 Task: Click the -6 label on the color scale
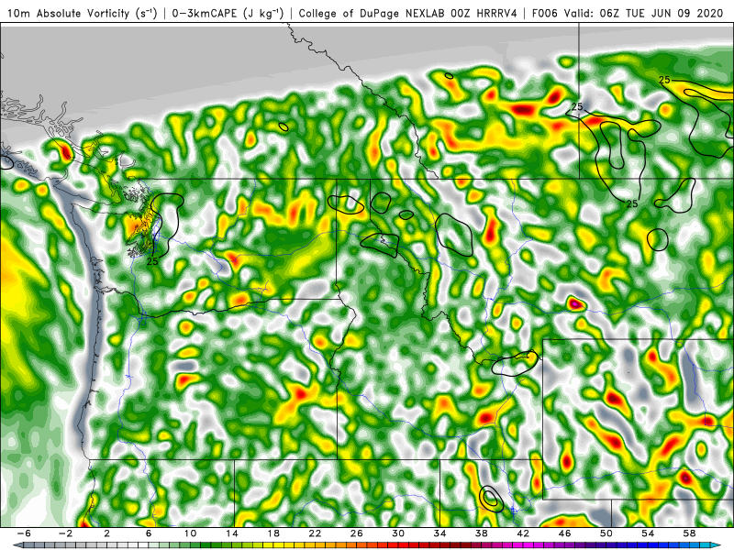pyautogui.click(x=24, y=533)
